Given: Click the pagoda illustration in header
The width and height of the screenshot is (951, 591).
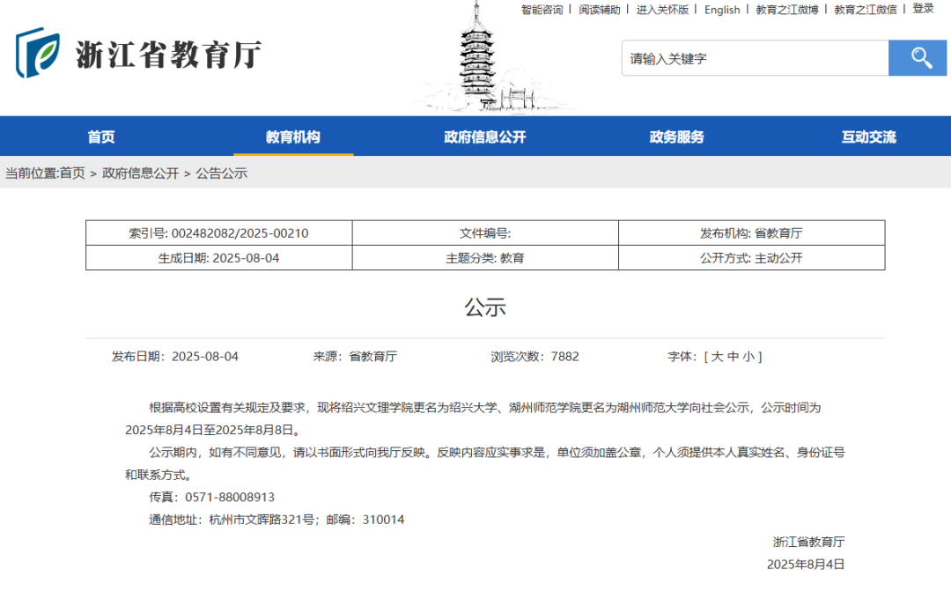Looking at the screenshot, I should coord(478,57).
